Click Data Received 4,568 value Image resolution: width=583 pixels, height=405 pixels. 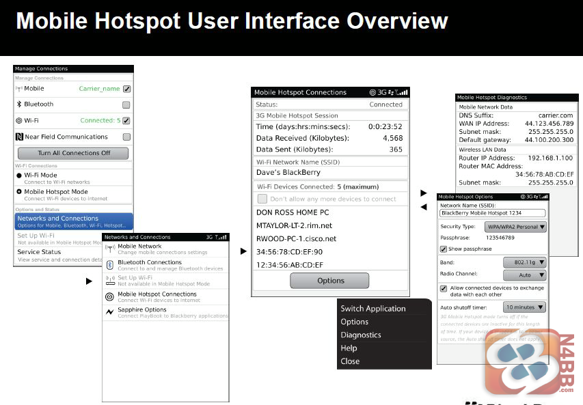pyautogui.click(x=392, y=138)
